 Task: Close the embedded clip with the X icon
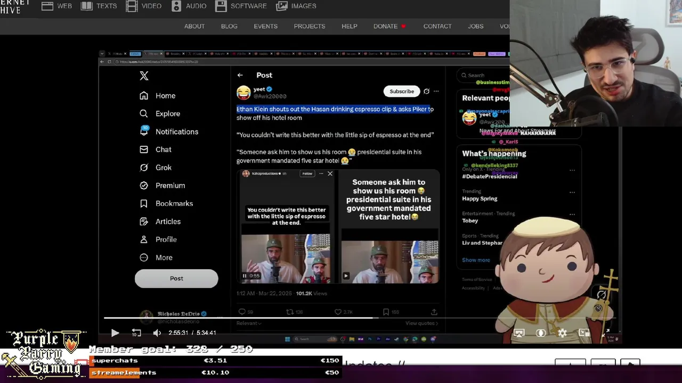(x=330, y=173)
